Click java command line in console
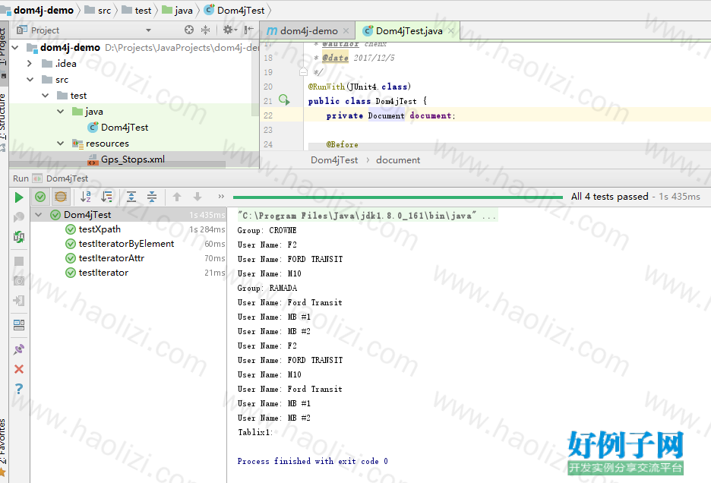Image resolution: width=711 pixels, height=483 pixels. (x=367, y=216)
